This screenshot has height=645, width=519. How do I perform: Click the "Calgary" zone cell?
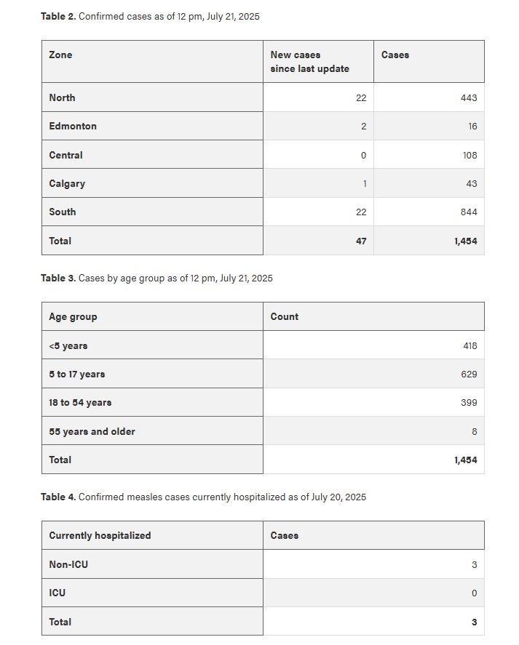(x=67, y=183)
